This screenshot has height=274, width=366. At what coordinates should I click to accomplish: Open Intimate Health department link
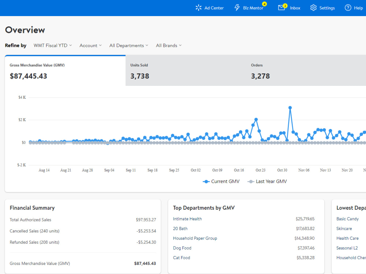(x=187, y=219)
